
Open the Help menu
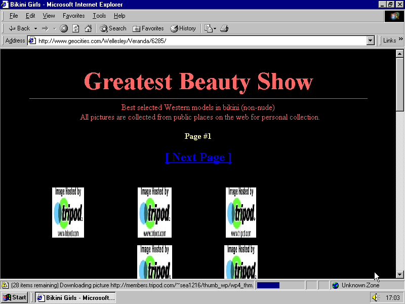(x=119, y=16)
